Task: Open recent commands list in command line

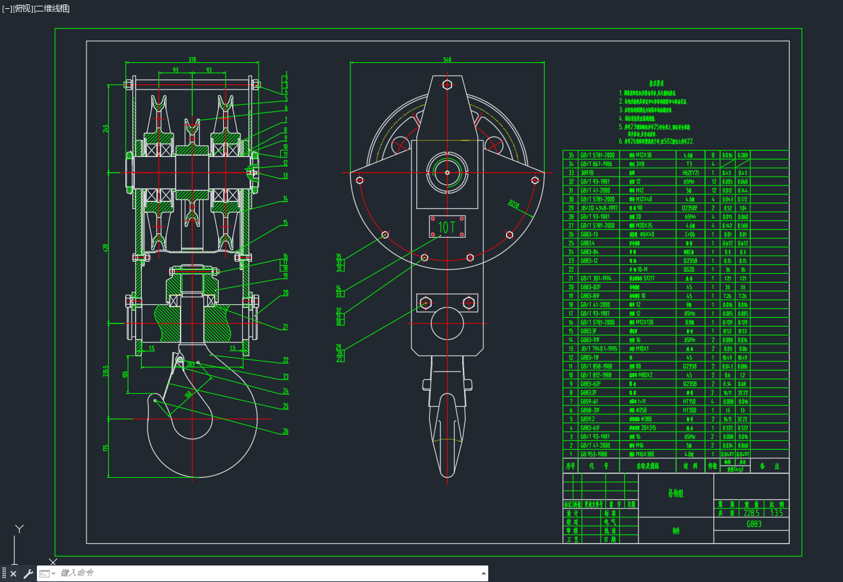Action: [x=46, y=574]
